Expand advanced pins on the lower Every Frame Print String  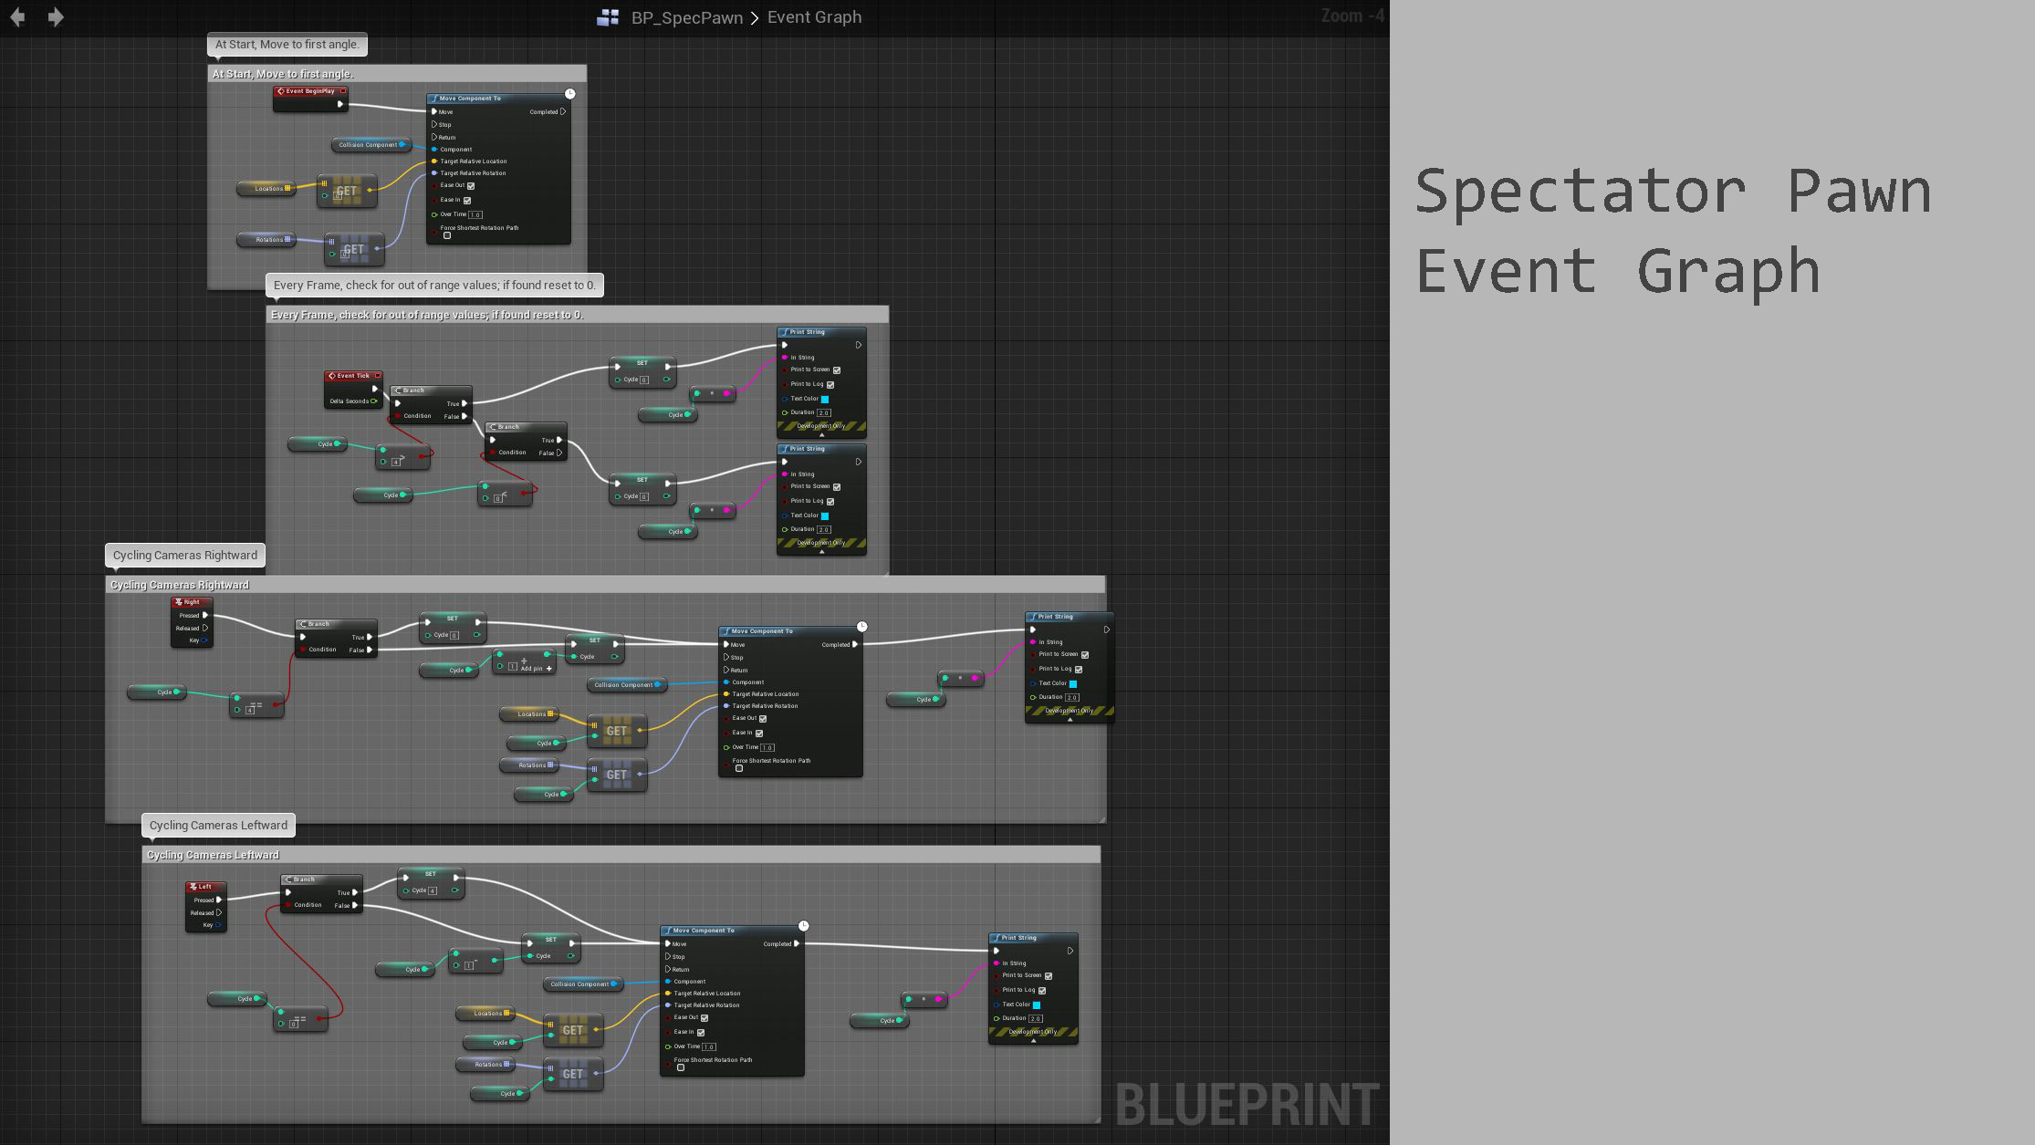pyautogui.click(x=821, y=552)
